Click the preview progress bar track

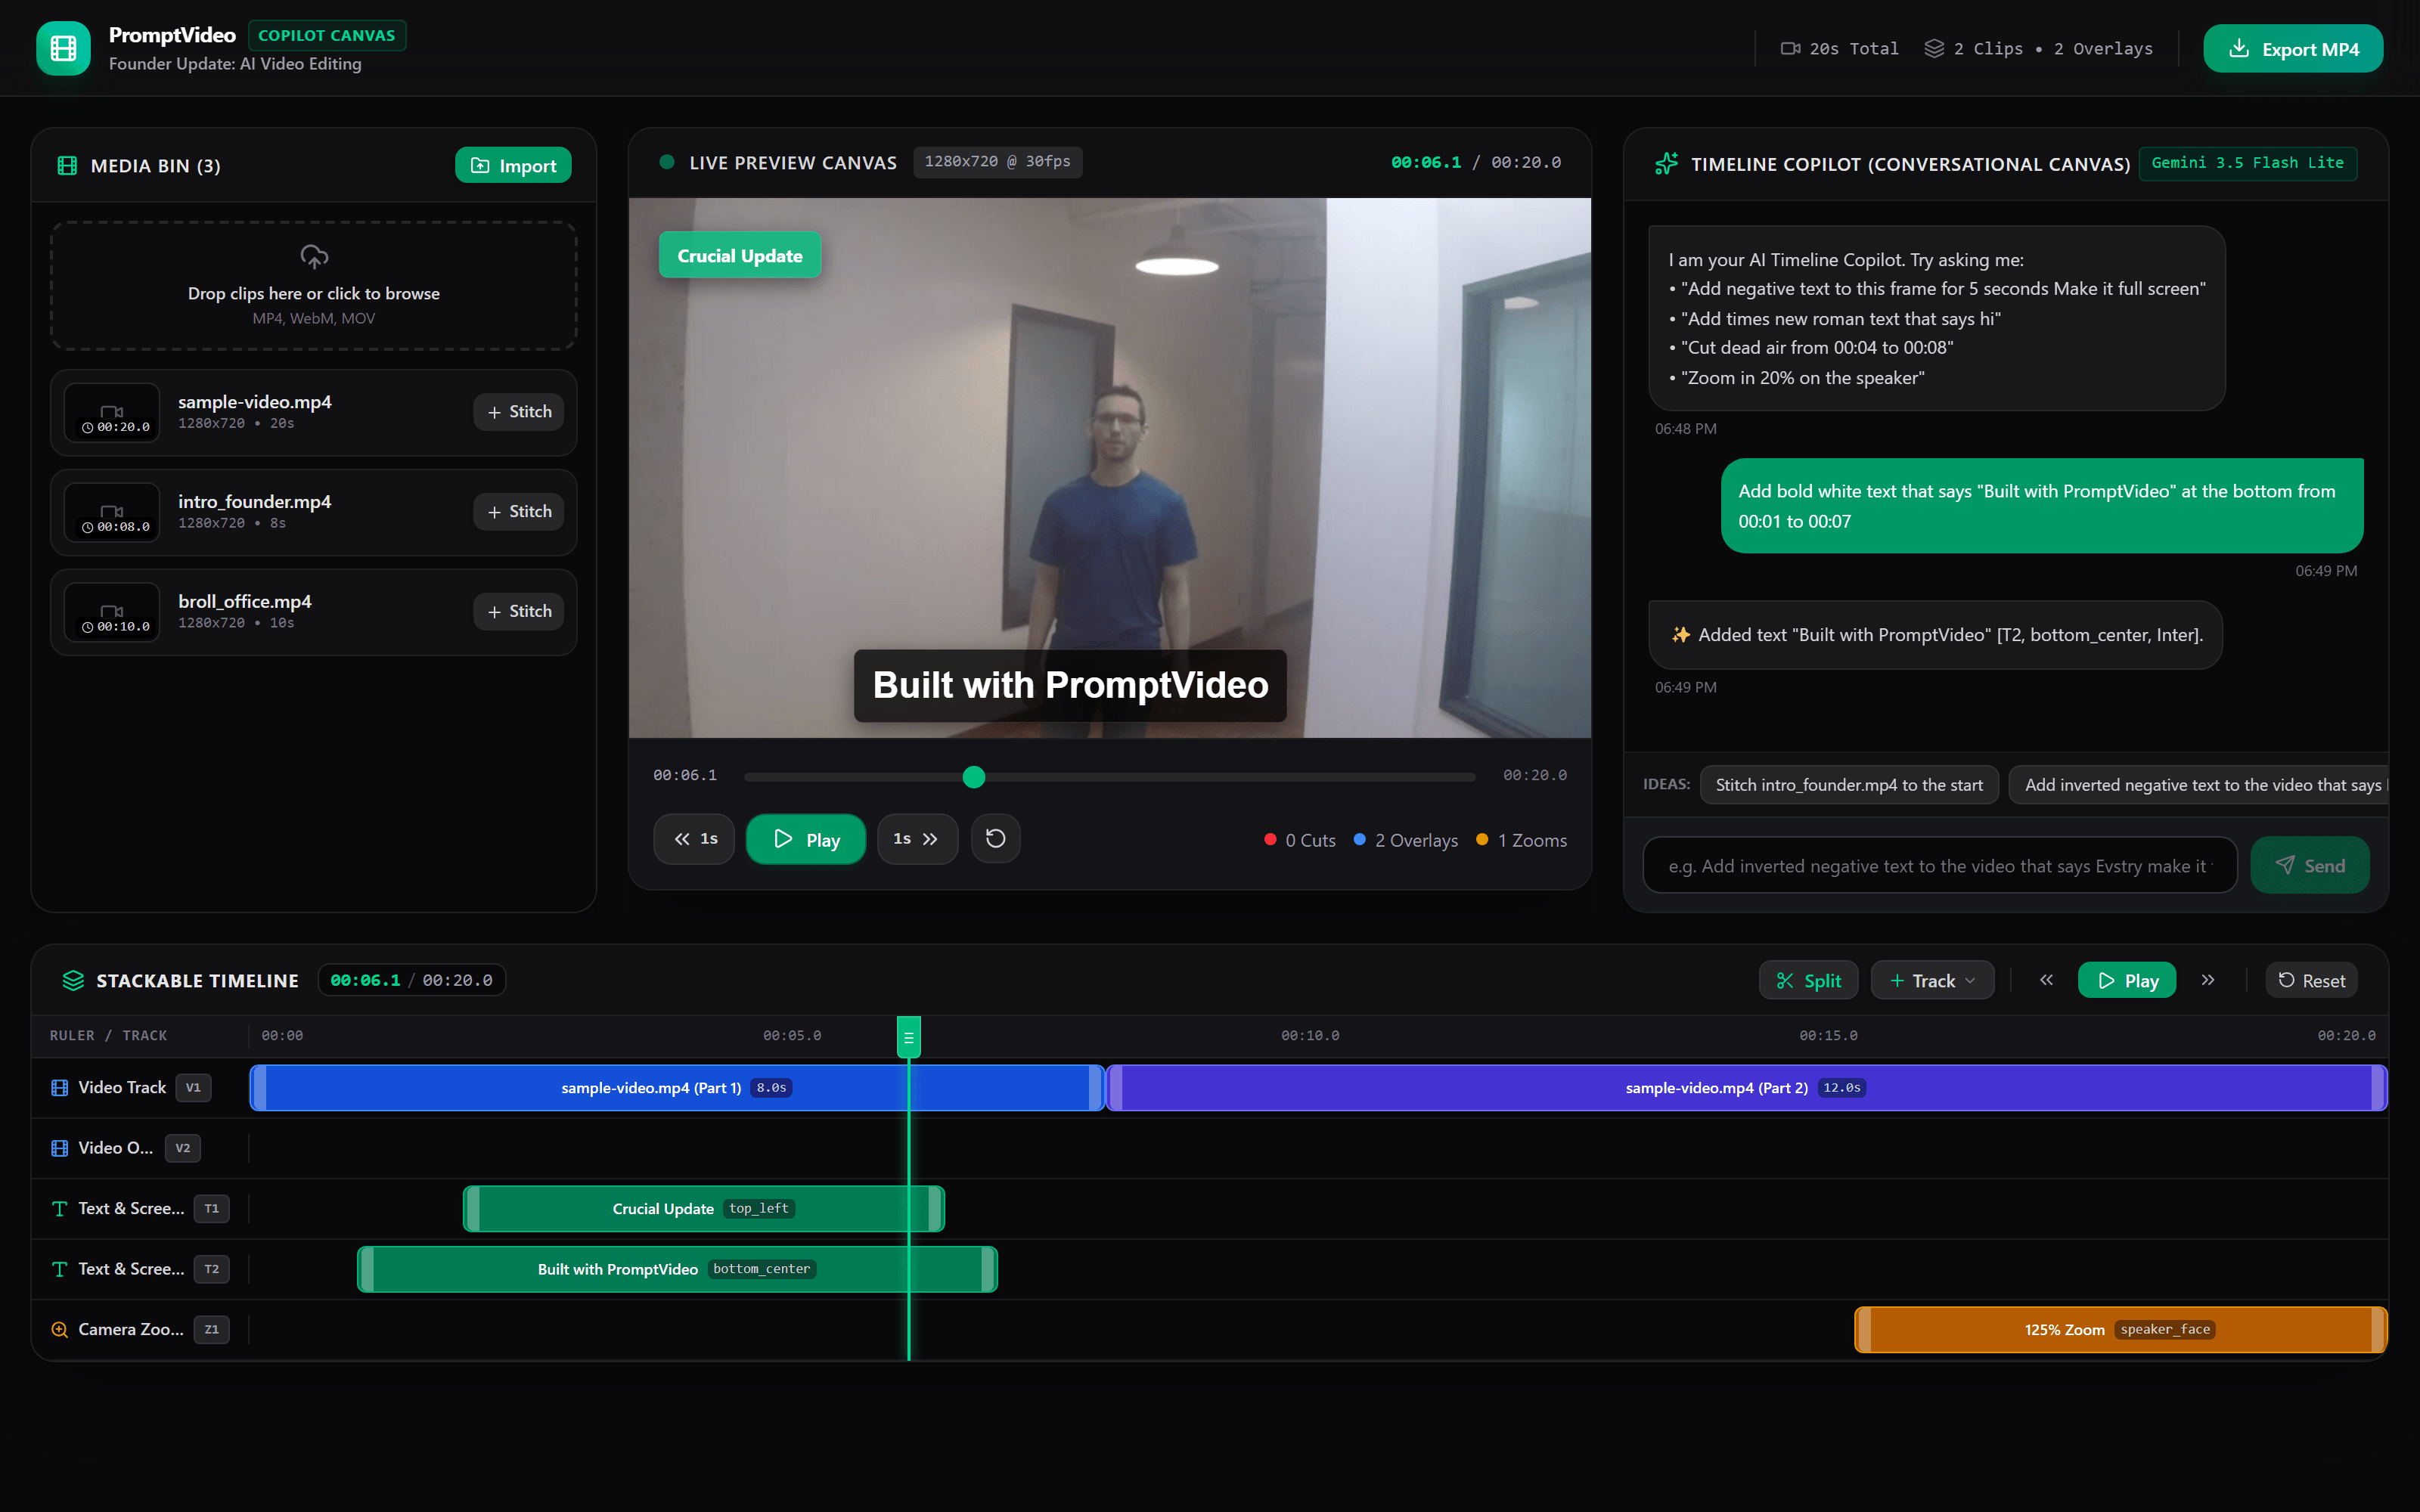pos(1110,777)
